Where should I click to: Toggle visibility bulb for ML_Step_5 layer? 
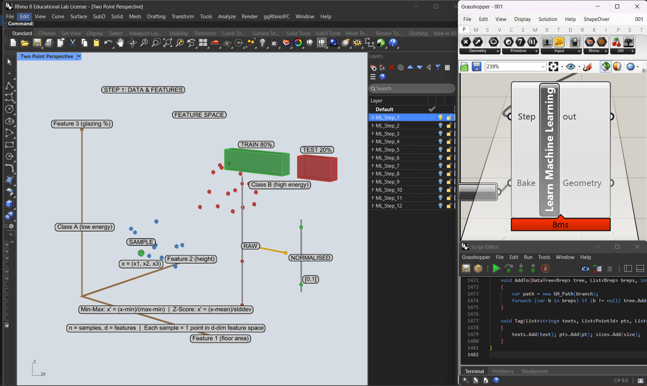coord(440,150)
